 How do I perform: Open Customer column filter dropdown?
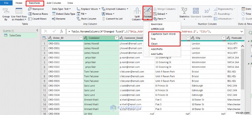117,38
